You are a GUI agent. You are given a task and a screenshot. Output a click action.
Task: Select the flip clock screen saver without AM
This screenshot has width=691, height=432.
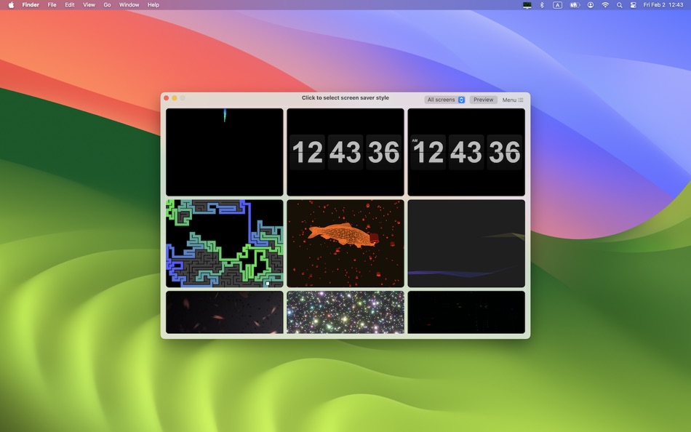[x=345, y=152]
